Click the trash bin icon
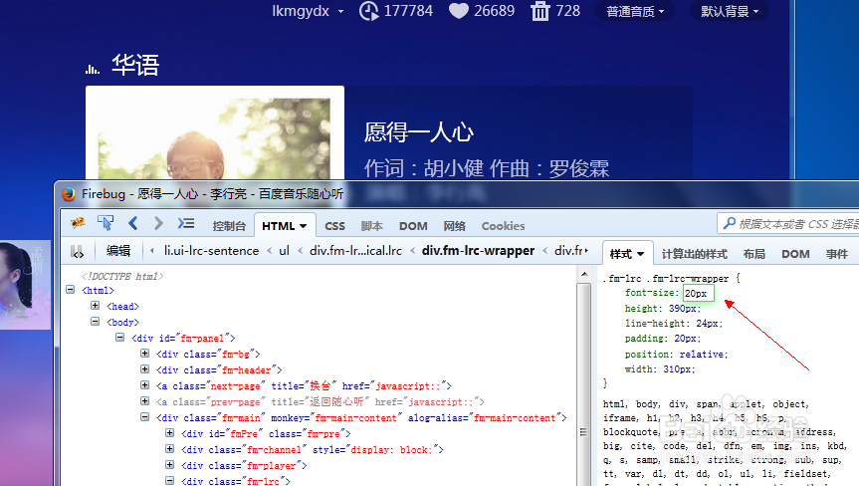Image resolution: width=859 pixels, height=486 pixels. 540,11
